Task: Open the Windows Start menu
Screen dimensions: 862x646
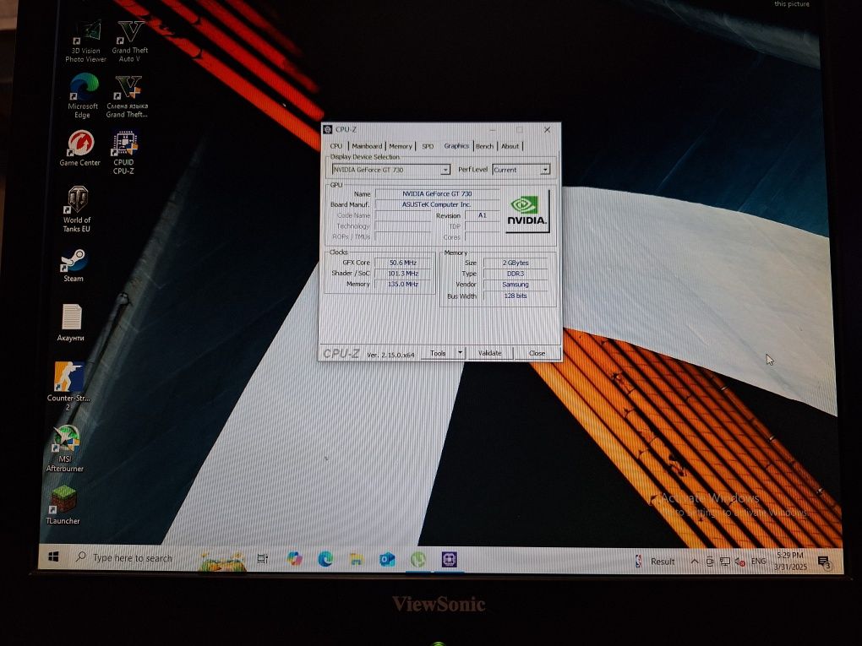Action: point(53,557)
